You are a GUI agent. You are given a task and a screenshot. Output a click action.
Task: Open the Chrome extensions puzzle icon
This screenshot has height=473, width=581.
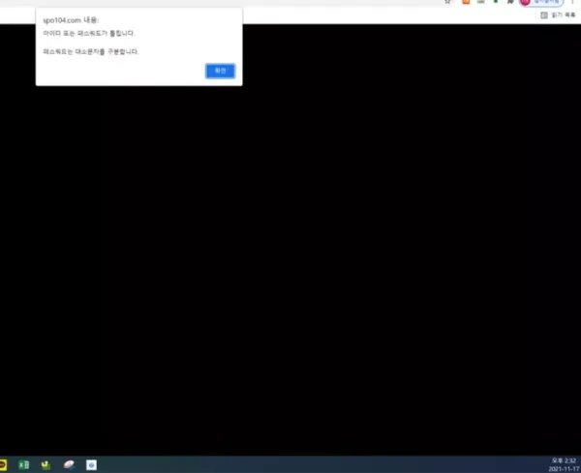click(x=510, y=2)
